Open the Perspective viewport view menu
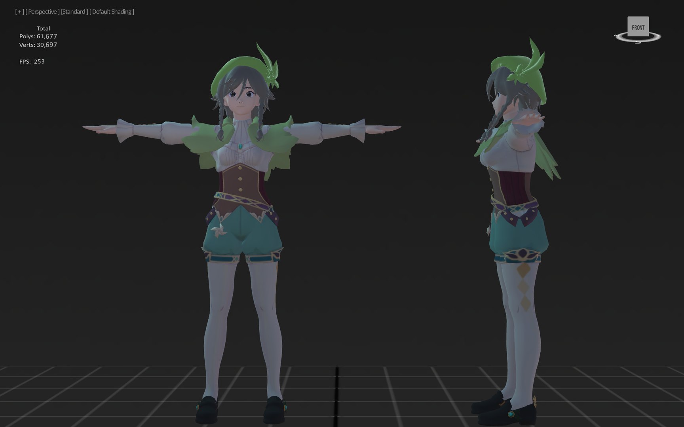Image resolution: width=684 pixels, height=427 pixels. [x=42, y=12]
